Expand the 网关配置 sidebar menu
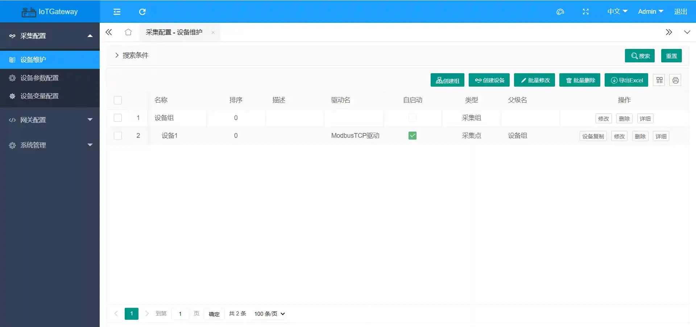This screenshot has height=327, width=696. [x=50, y=120]
